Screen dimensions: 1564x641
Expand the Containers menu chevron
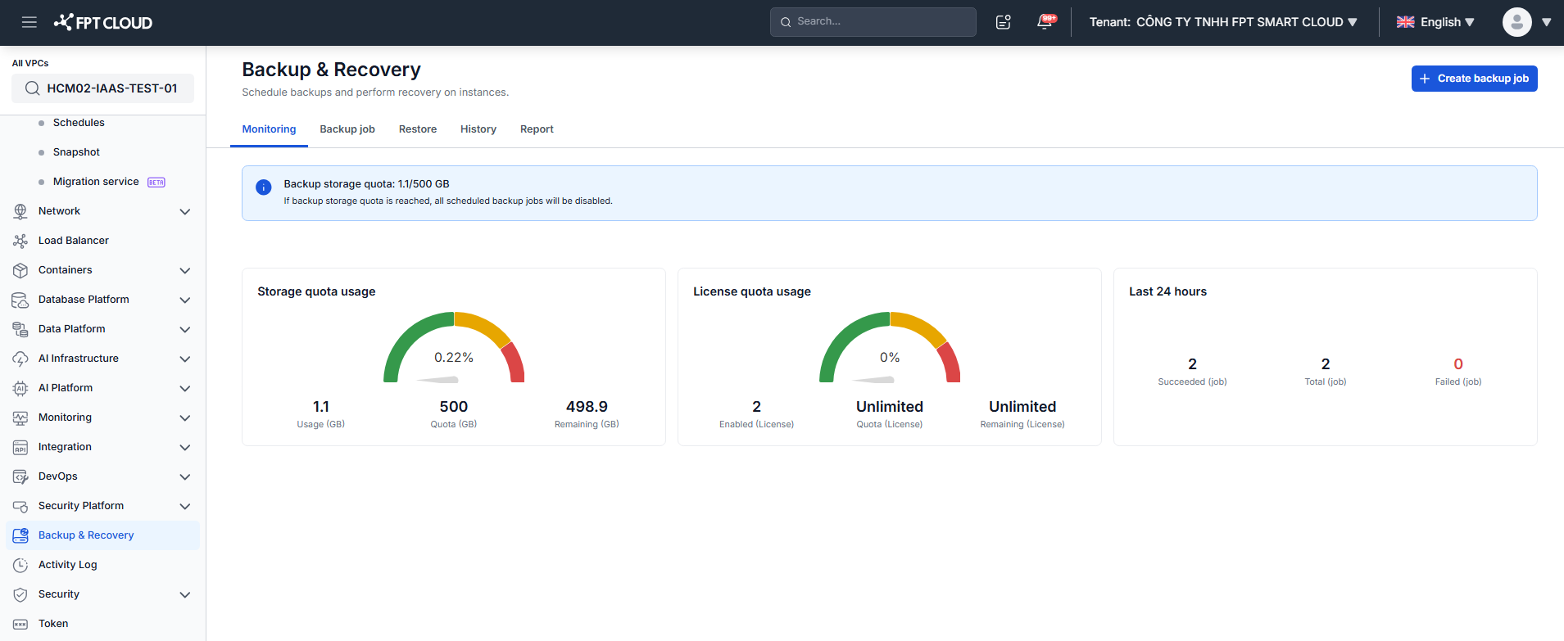(x=185, y=270)
